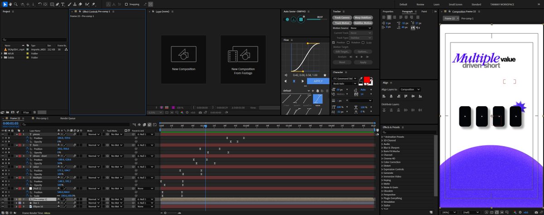
Task: Select the Selection arrow tool
Action: point(5,5)
